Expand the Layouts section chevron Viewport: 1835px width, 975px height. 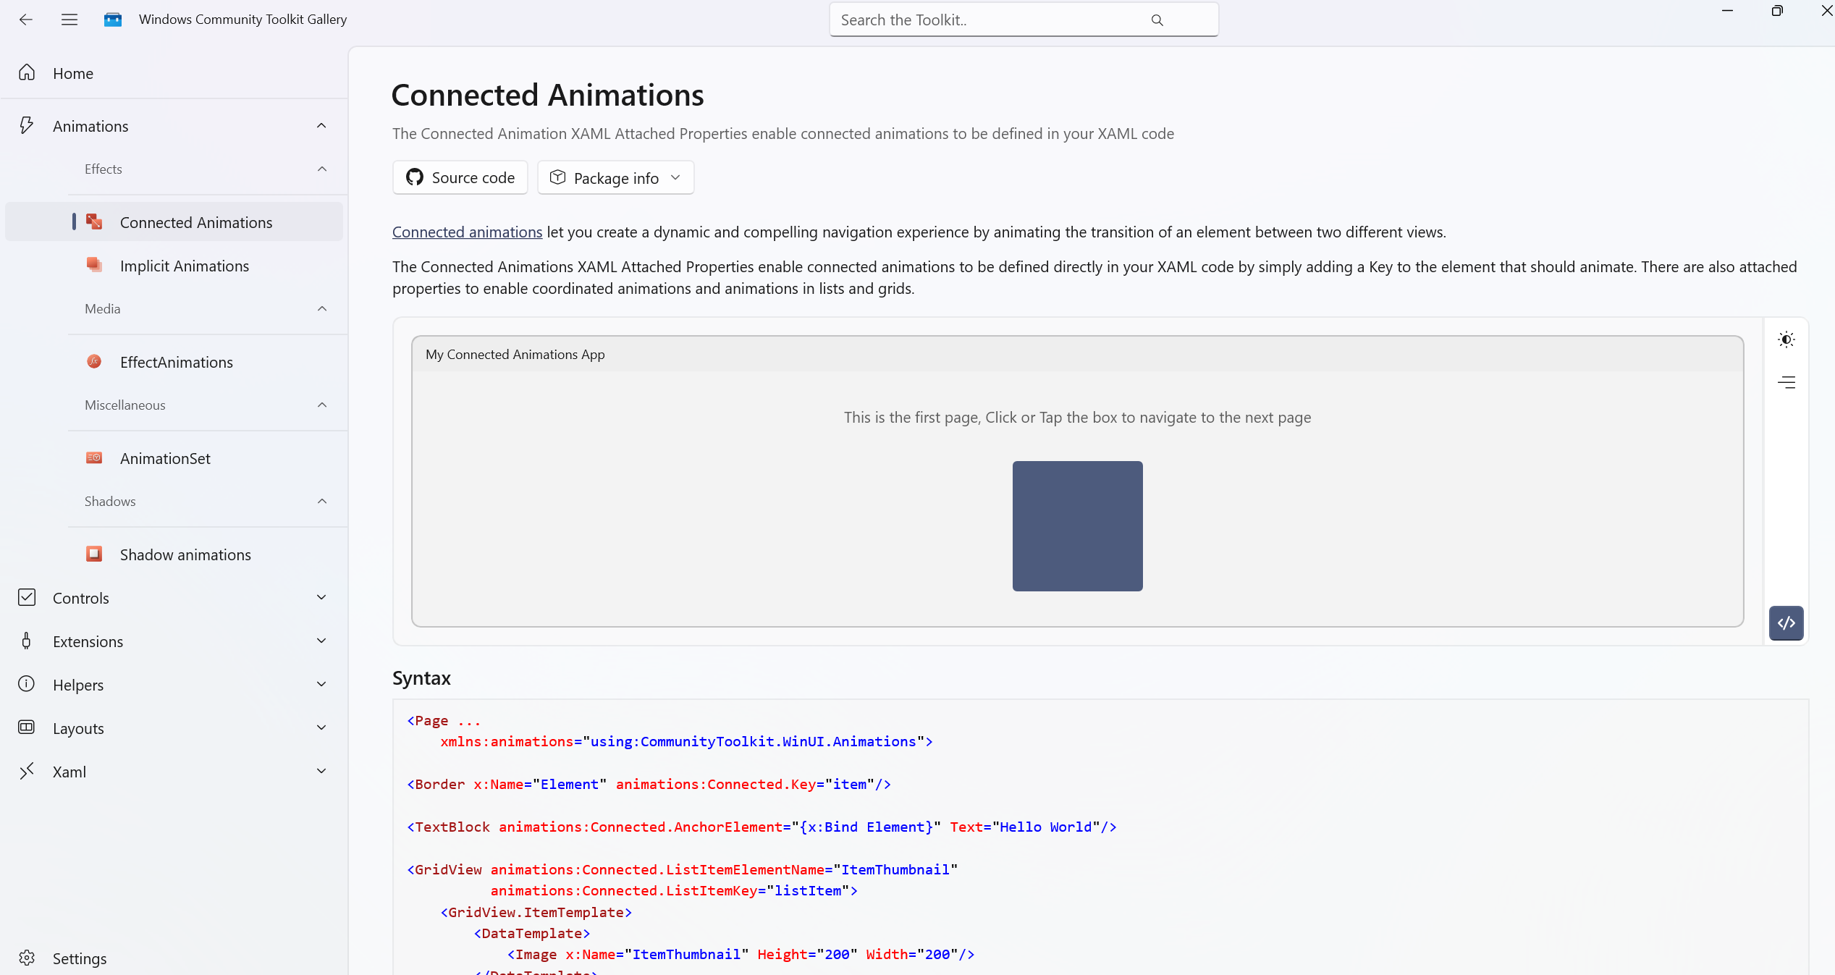click(321, 727)
